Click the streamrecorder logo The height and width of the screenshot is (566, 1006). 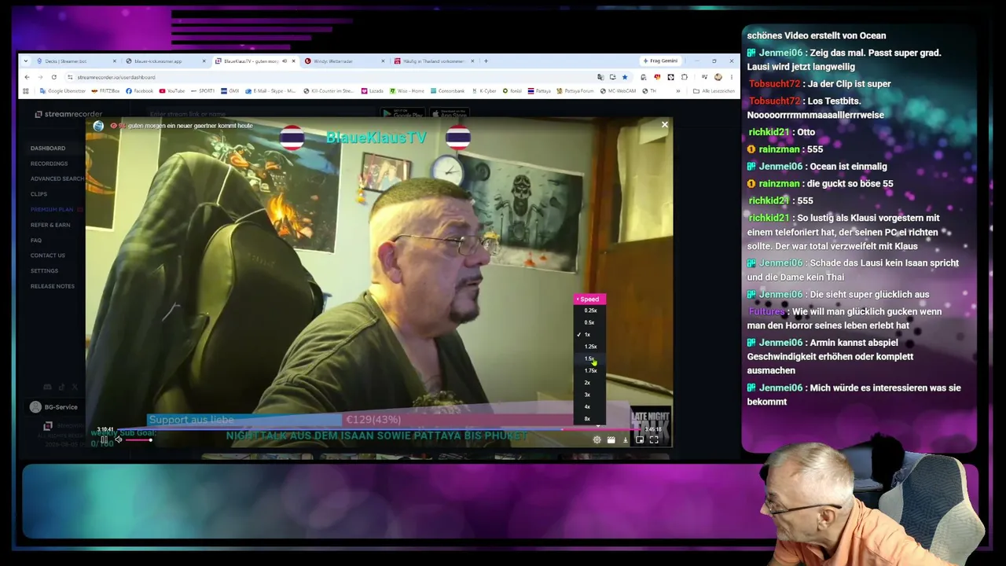68,114
